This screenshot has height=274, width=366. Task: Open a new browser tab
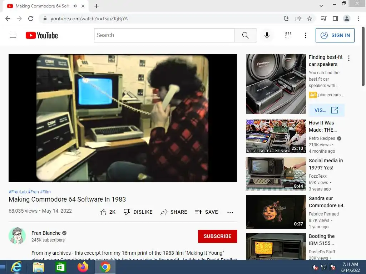click(97, 6)
